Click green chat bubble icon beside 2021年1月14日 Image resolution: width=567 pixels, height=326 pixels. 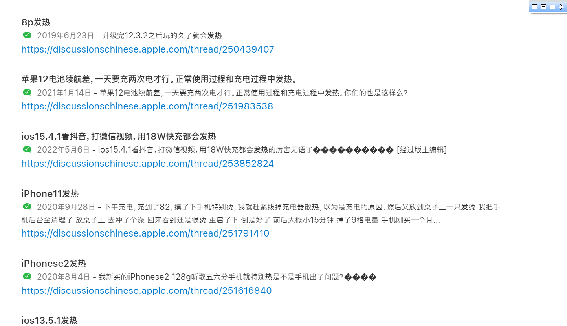point(27,93)
